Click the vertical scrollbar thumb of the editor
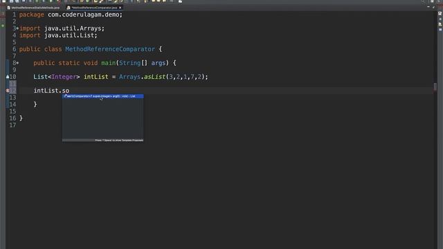This screenshot has width=443, height=249. coord(435,87)
